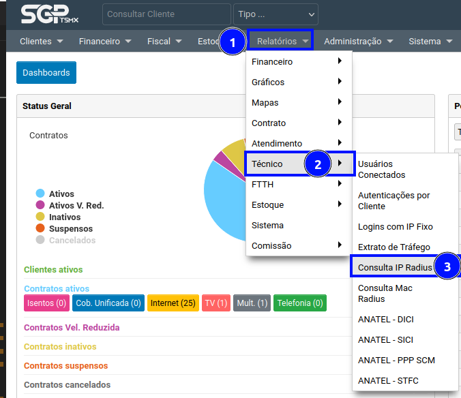Expand the Clientes menu
This screenshot has height=398, width=461.
tap(42, 42)
